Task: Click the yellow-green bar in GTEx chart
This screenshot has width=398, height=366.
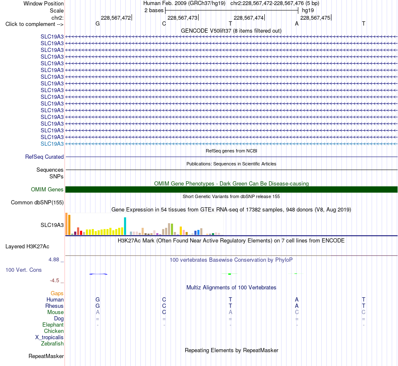Action: (172, 229)
